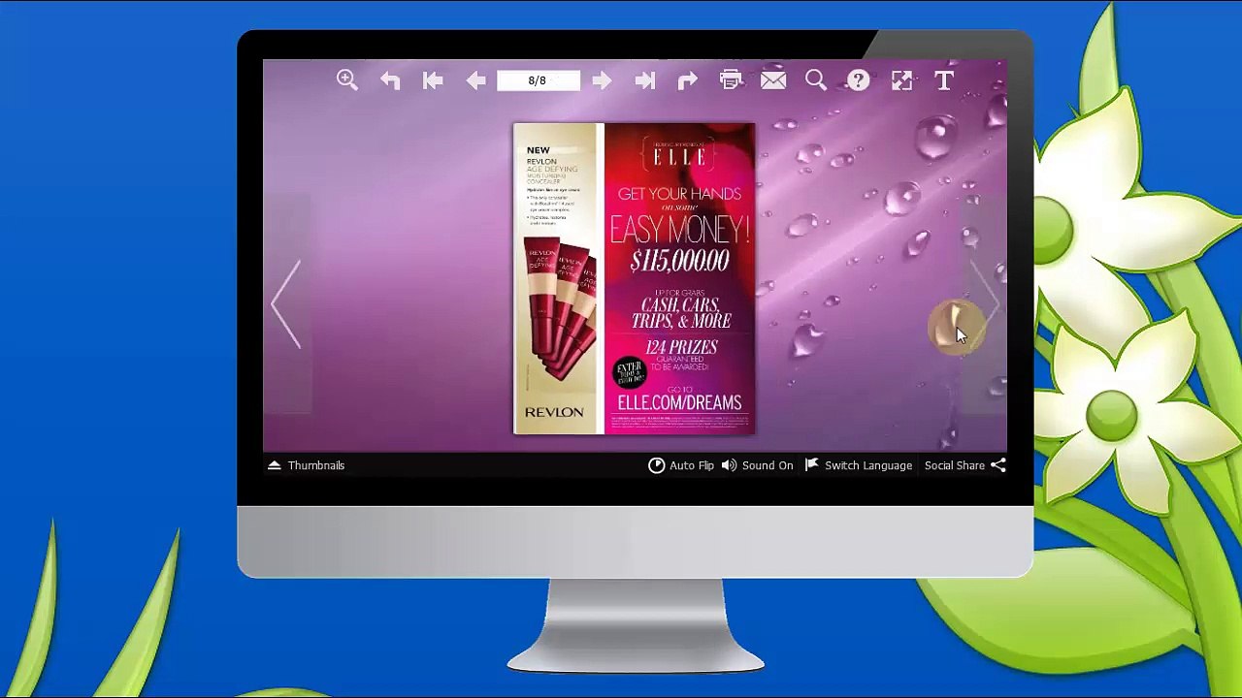Image resolution: width=1242 pixels, height=698 pixels.
Task: Open the email envelope icon
Action: click(773, 80)
